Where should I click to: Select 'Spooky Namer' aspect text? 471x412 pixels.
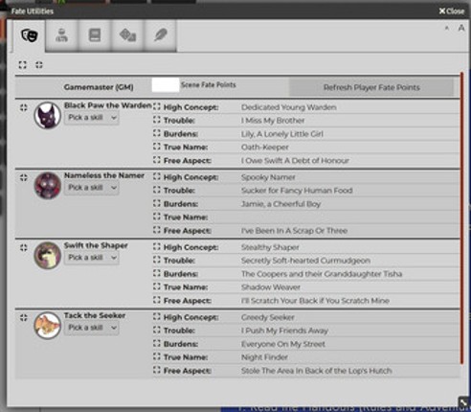click(268, 177)
